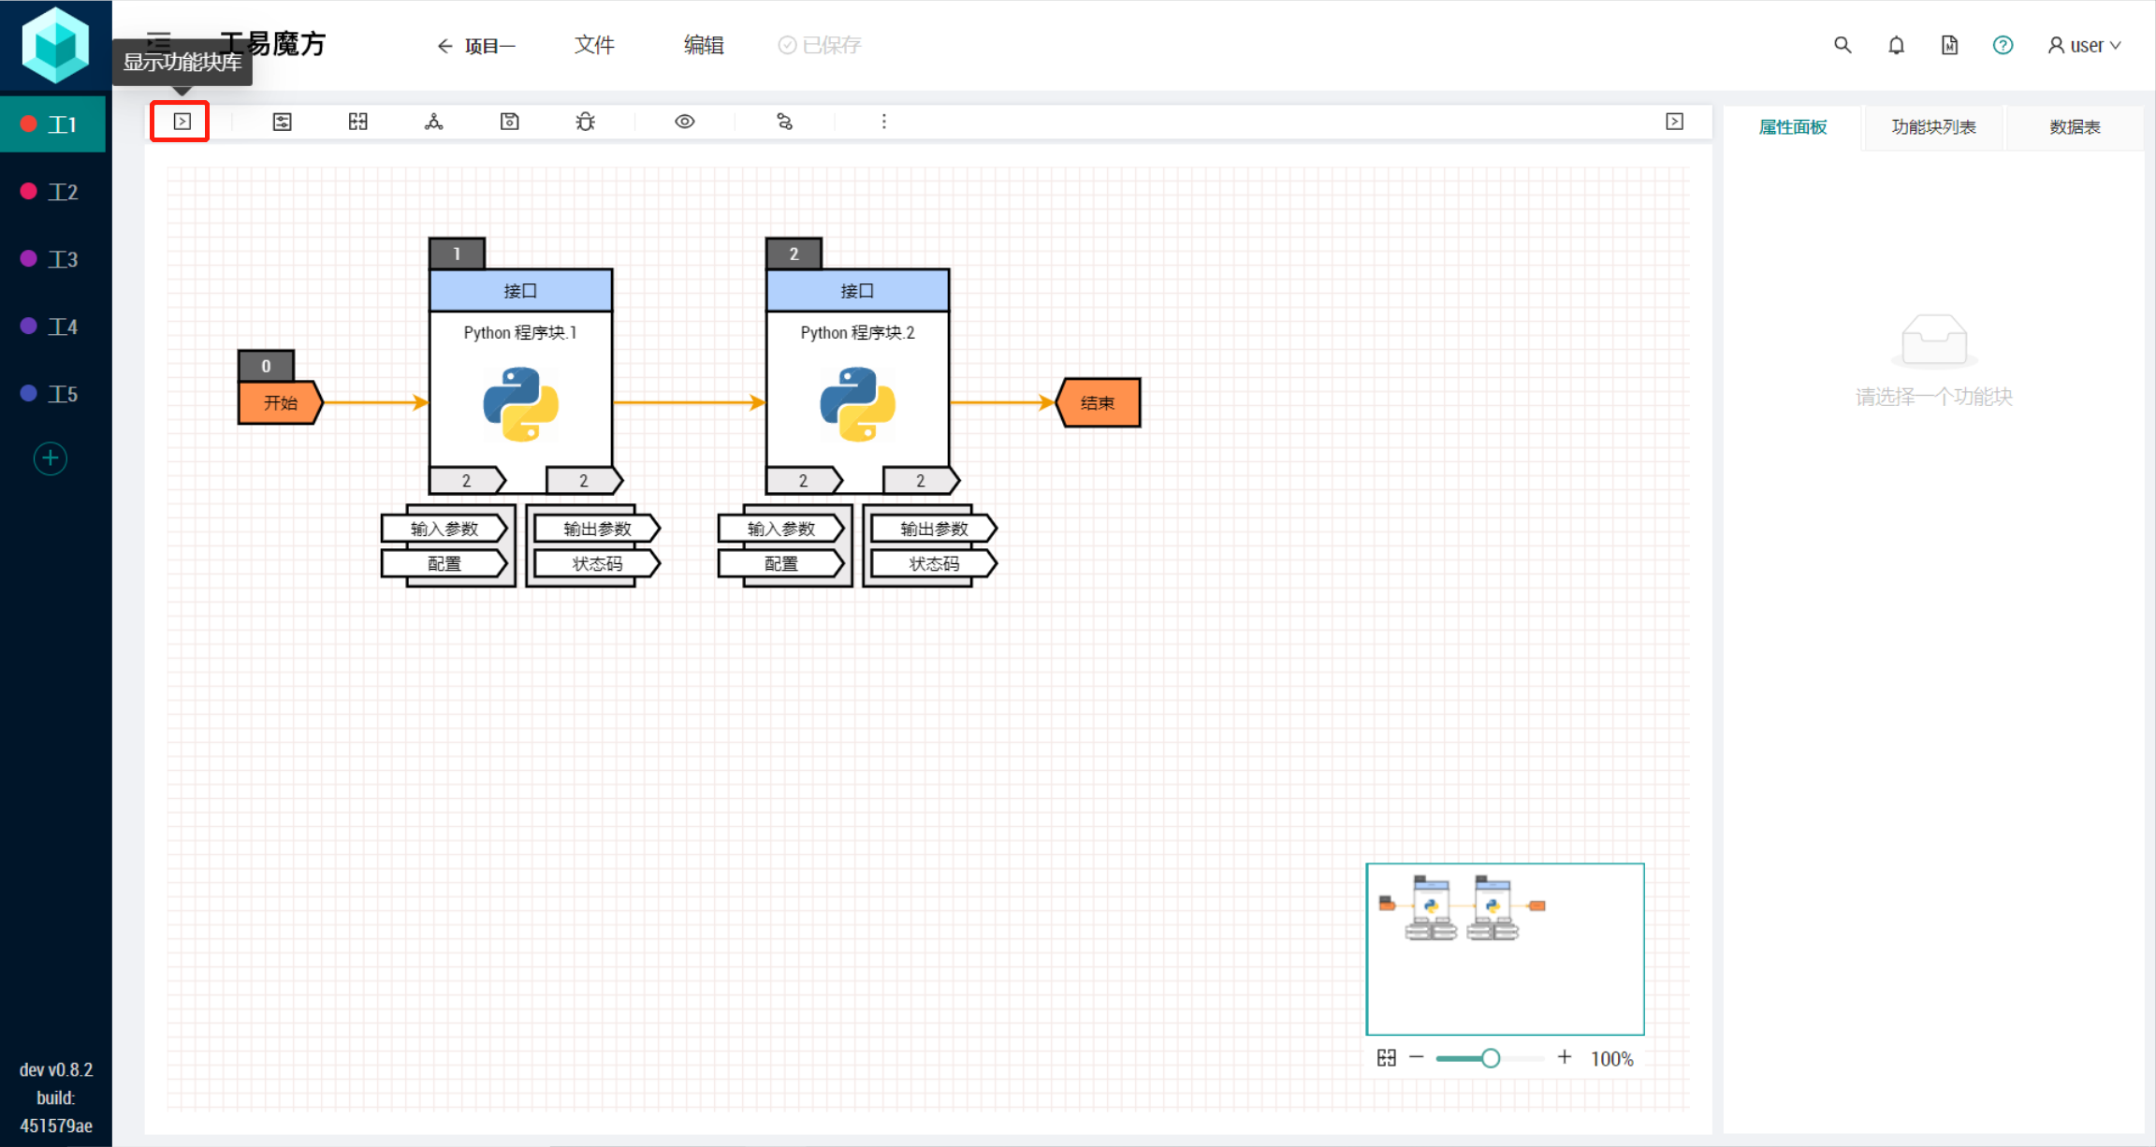Click 接口 header of Python block 2

[857, 291]
